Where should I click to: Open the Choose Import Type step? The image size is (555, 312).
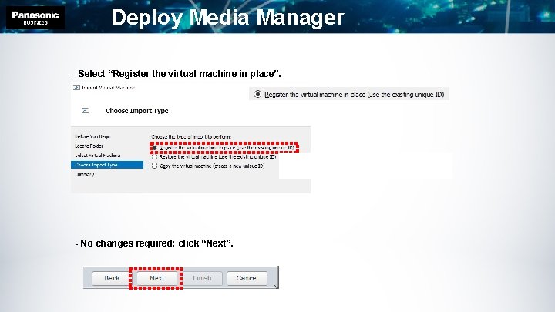click(x=107, y=165)
